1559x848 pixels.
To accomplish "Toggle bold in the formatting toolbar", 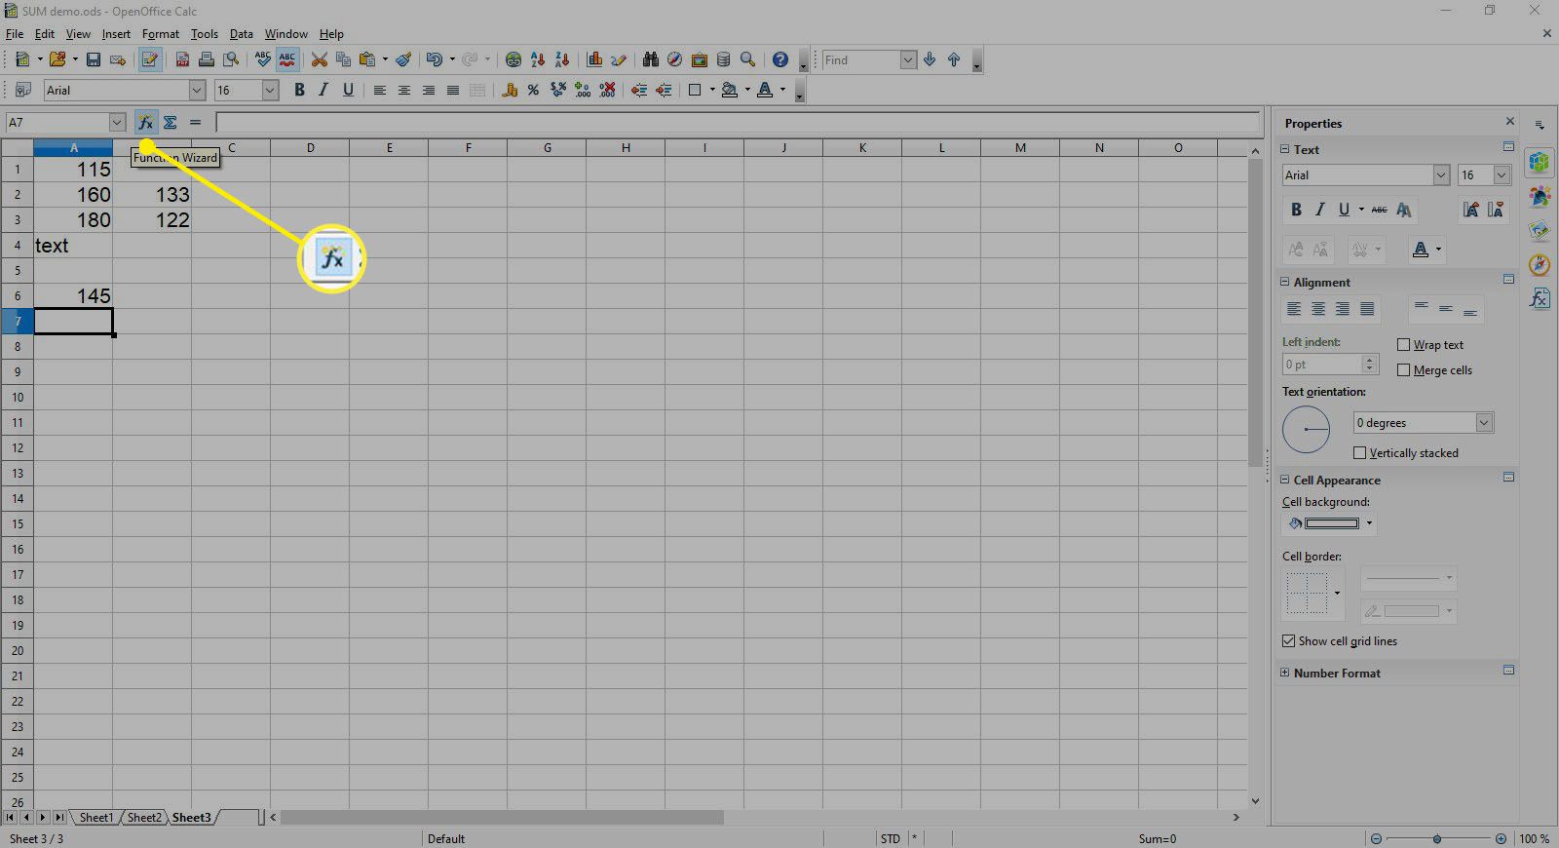I will (299, 90).
